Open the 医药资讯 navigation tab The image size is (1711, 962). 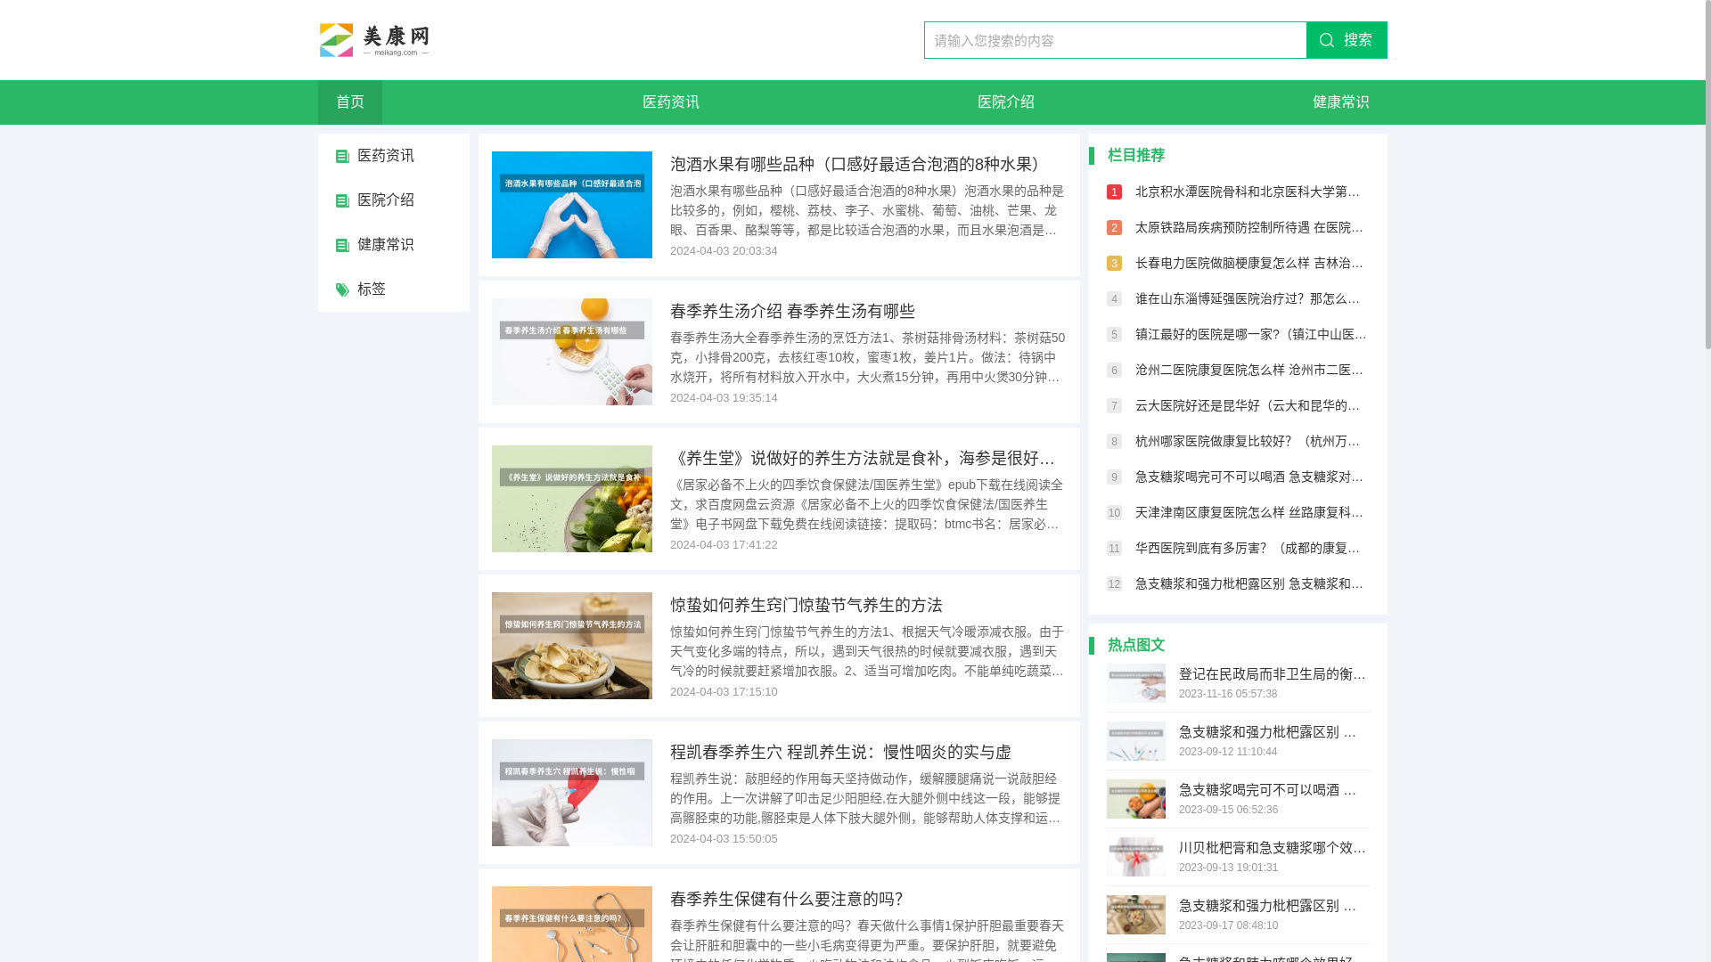pos(671,102)
